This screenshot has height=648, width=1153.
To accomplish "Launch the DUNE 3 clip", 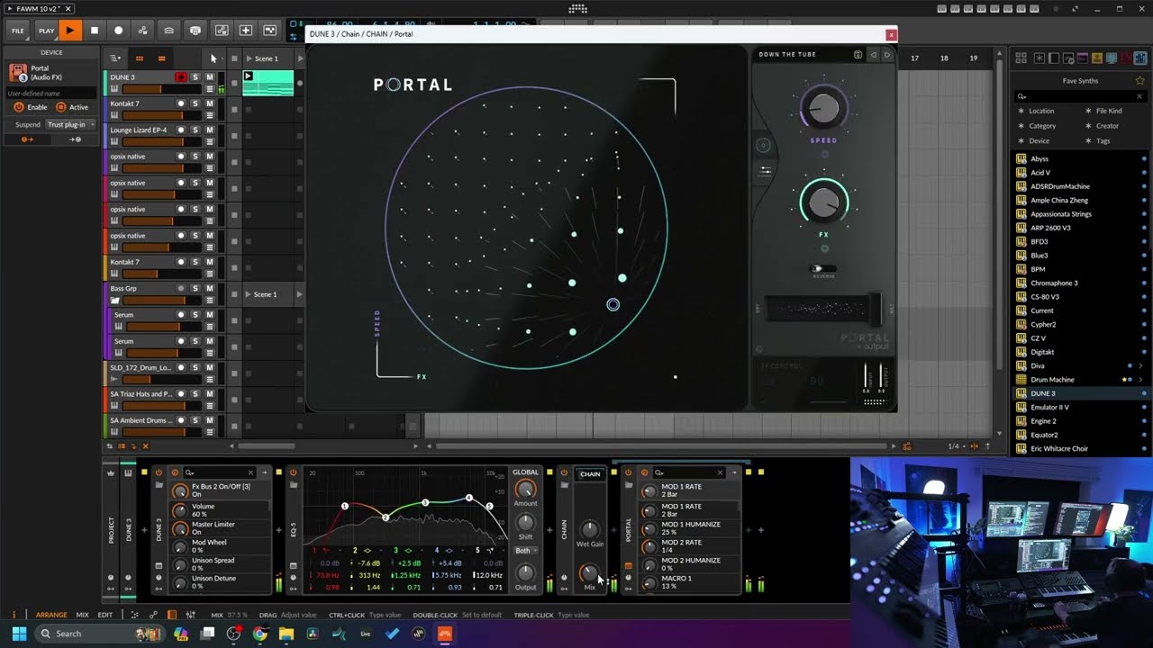I will 248,76.
